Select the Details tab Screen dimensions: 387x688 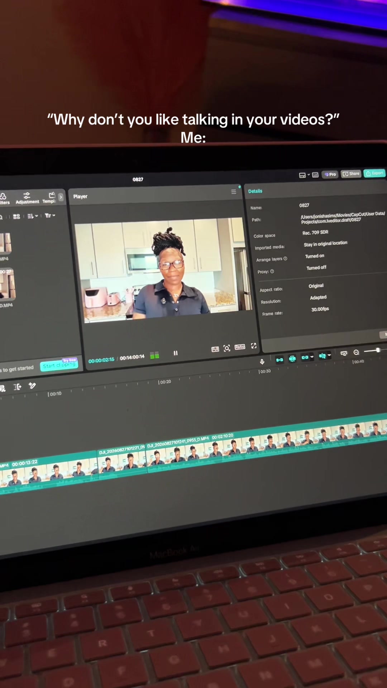(x=255, y=191)
